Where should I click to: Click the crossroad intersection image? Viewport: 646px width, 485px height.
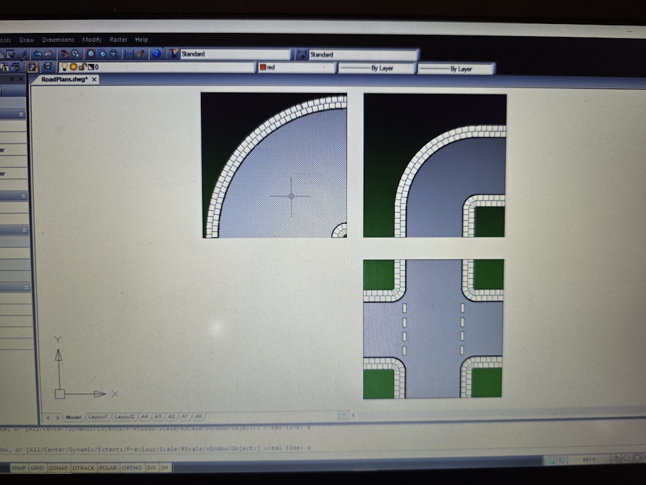433,329
